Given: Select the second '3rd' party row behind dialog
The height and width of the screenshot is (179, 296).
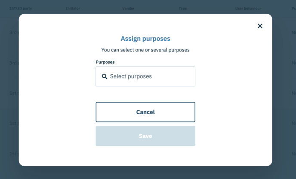Looking at the screenshot, I should tap(14, 63).
